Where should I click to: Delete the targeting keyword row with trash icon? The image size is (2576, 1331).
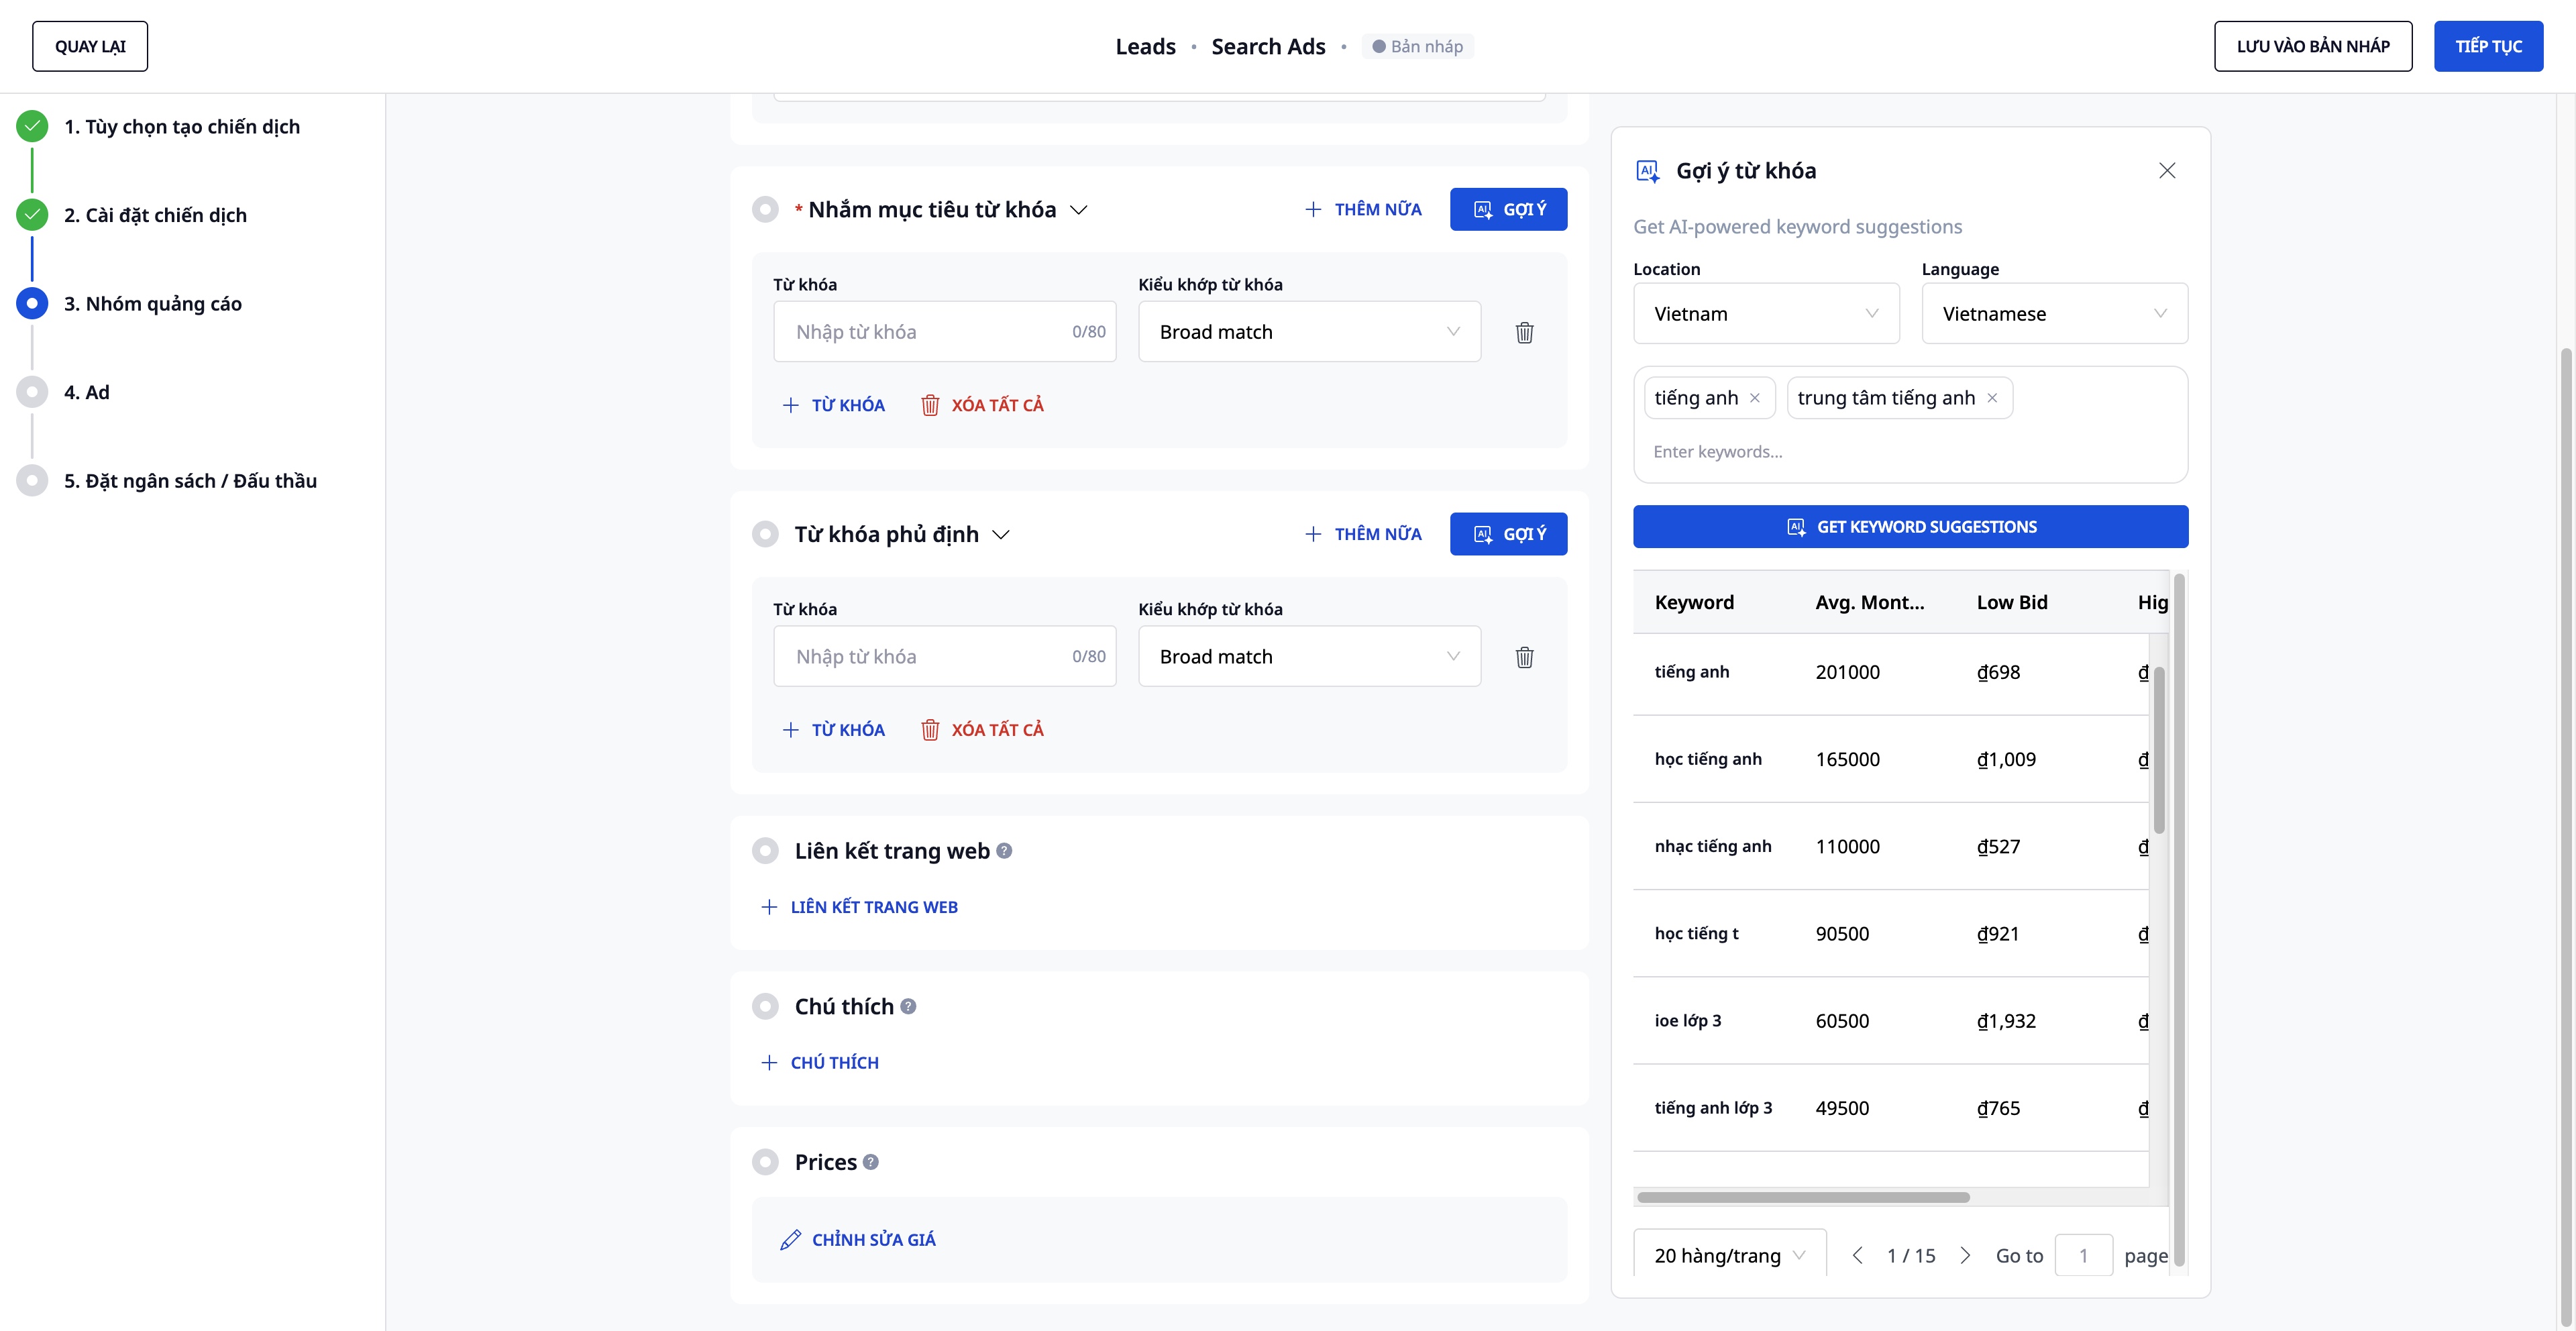point(1524,332)
